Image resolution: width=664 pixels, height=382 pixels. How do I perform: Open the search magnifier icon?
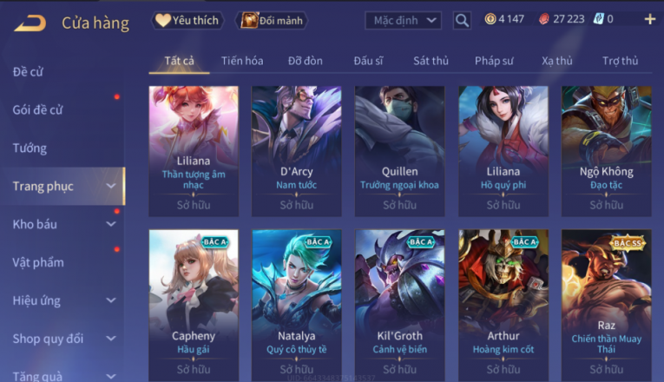462,20
